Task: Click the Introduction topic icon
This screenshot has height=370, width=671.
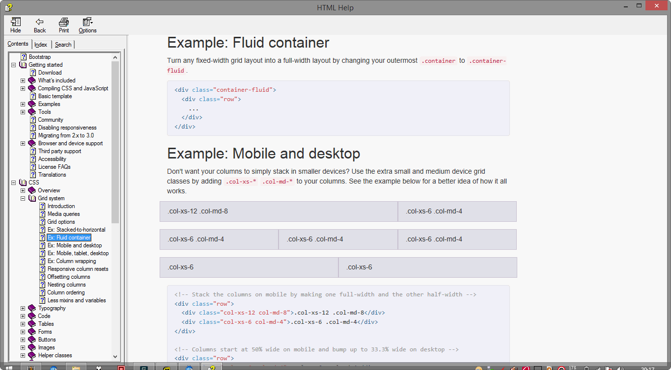Action: coord(42,206)
